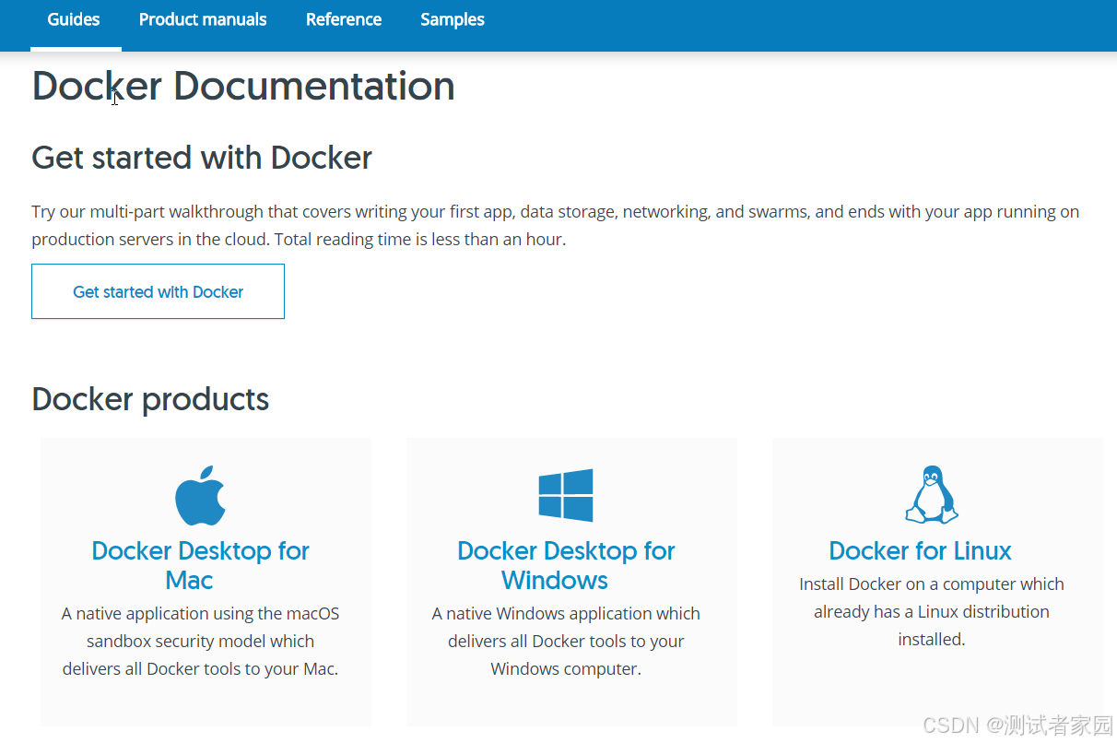Click the Get started with Docker button
1117x743 pixels.
(158, 291)
